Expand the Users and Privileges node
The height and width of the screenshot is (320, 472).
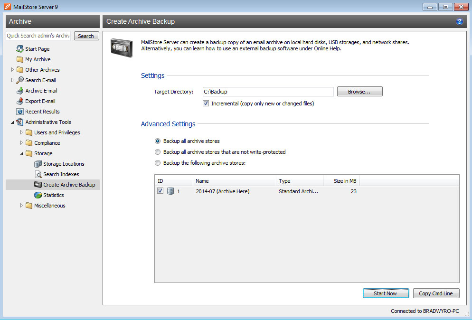coord(21,132)
